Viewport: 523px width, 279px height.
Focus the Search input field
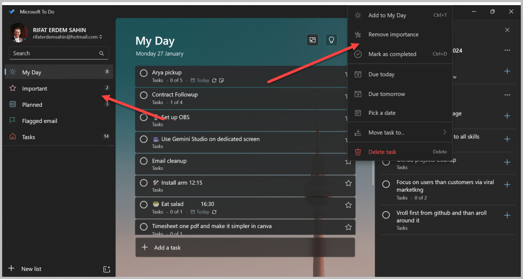[59, 53]
